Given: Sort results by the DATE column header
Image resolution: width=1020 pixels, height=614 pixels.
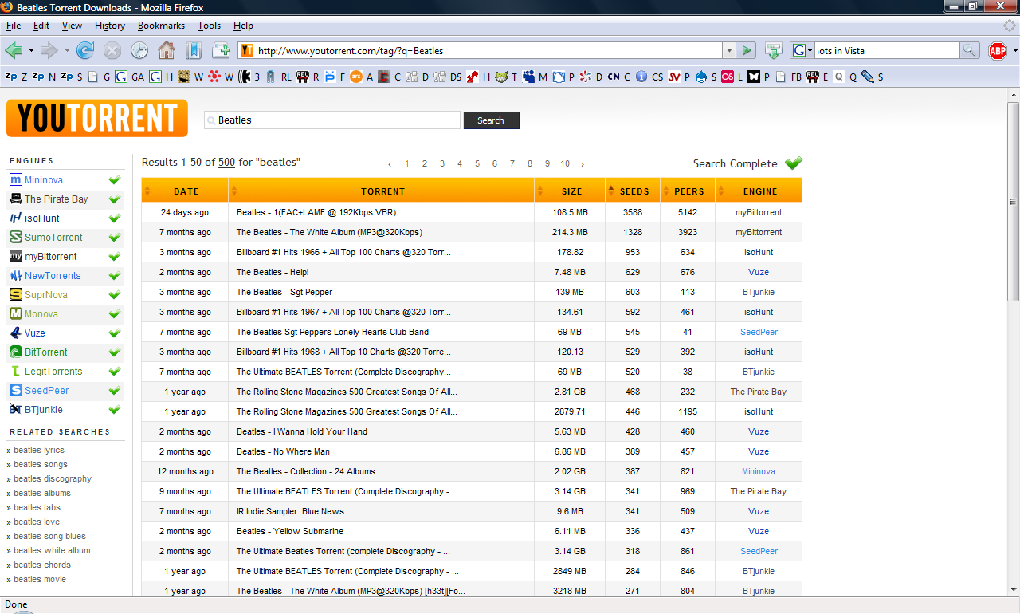Looking at the screenshot, I should pos(186,191).
